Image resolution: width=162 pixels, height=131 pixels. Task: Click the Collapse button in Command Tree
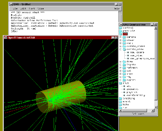coord(138,114)
